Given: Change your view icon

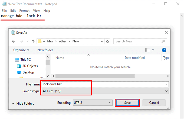Looking at the screenshot, I should [147, 50].
